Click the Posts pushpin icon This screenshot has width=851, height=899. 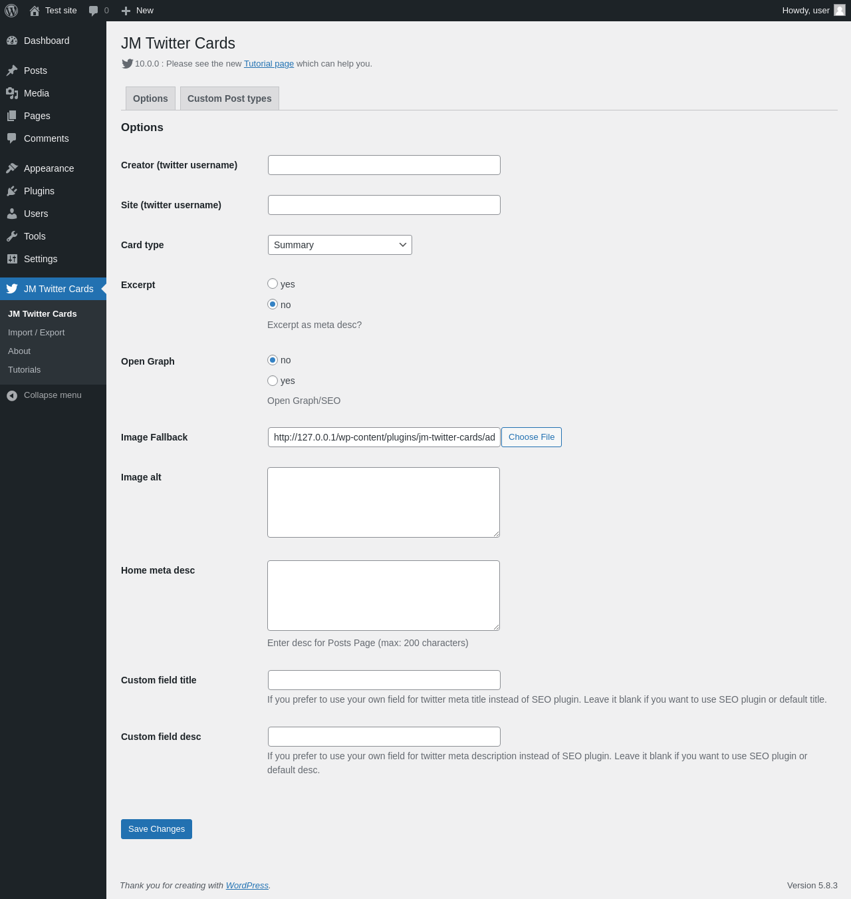(x=12, y=71)
